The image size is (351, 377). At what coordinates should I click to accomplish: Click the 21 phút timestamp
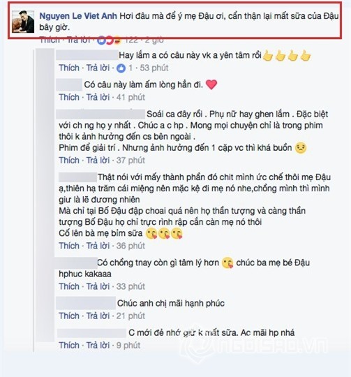130,316
